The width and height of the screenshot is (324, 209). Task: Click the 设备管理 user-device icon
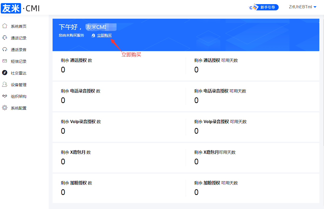tap(4, 84)
